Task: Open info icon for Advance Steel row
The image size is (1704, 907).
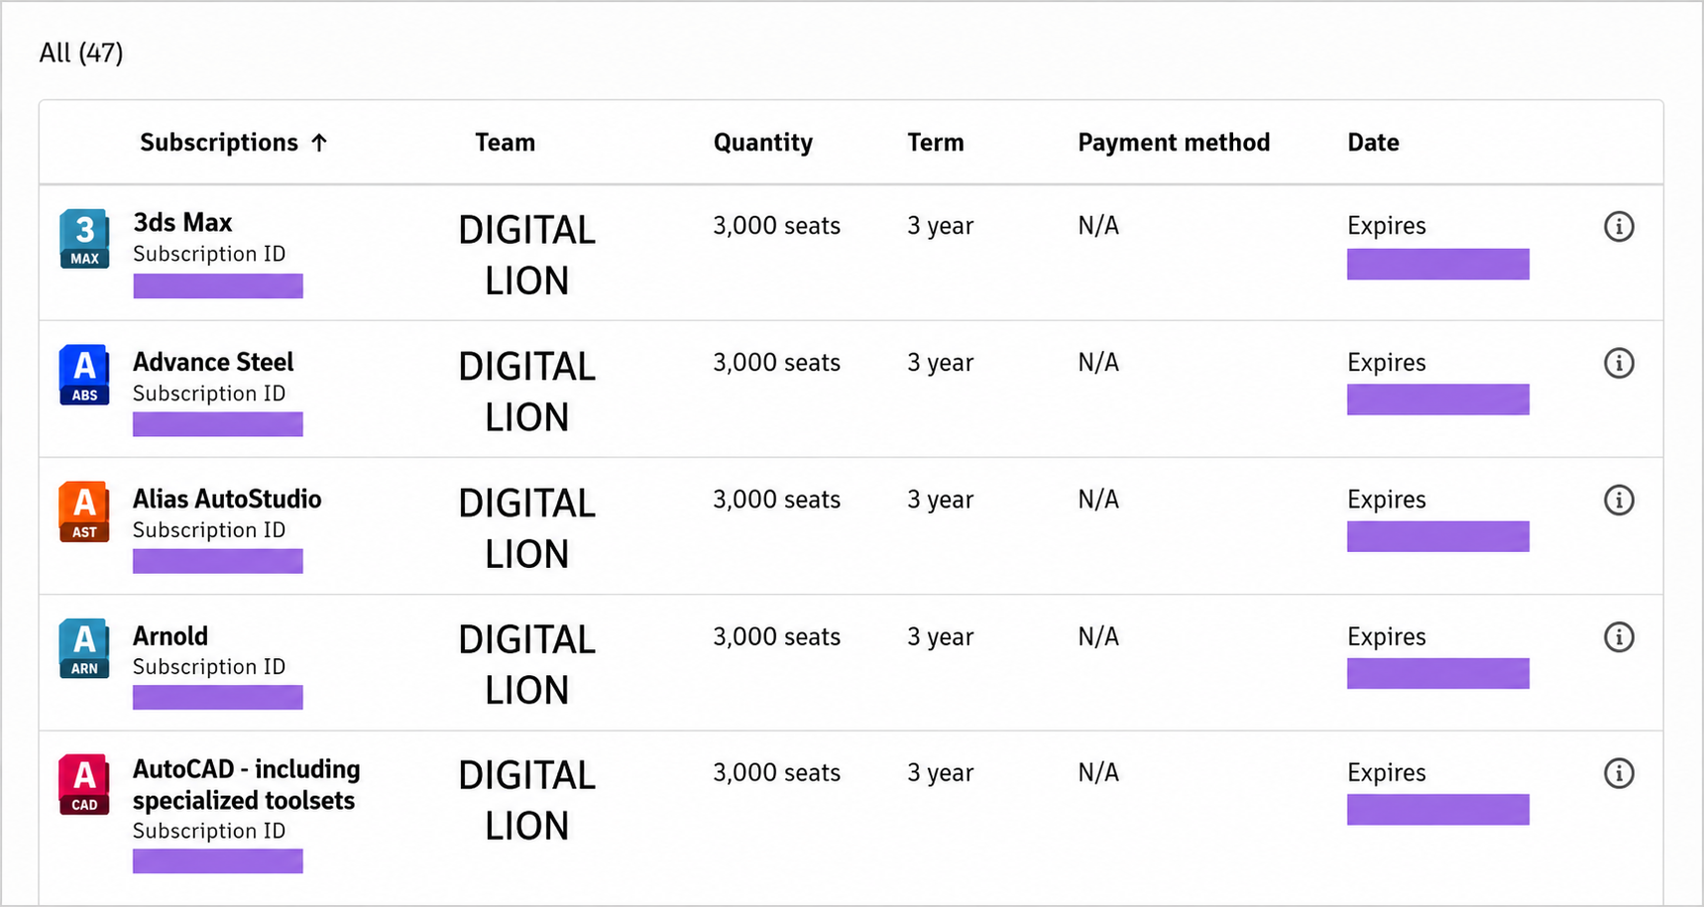Action: click(x=1619, y=364)
